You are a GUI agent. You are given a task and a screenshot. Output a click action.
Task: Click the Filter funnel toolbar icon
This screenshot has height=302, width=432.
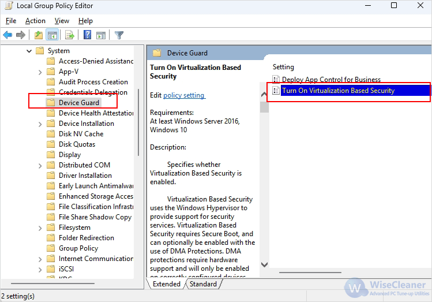click(x=119, y=35)
